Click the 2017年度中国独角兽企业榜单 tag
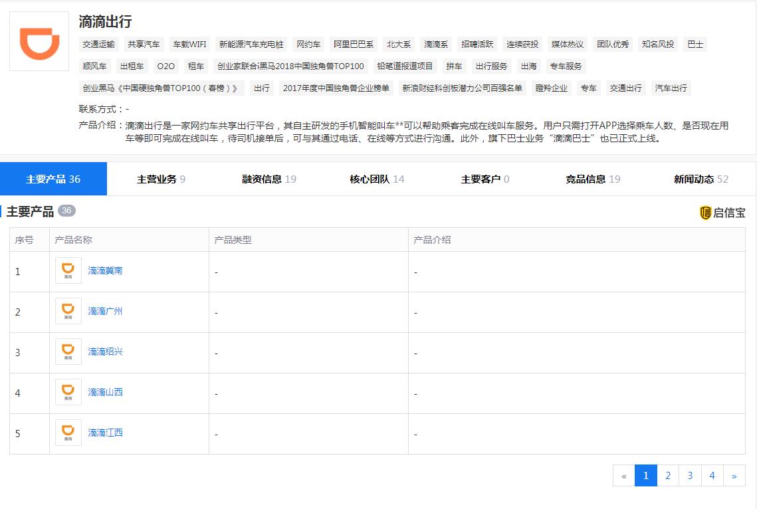 pos(336,88)
